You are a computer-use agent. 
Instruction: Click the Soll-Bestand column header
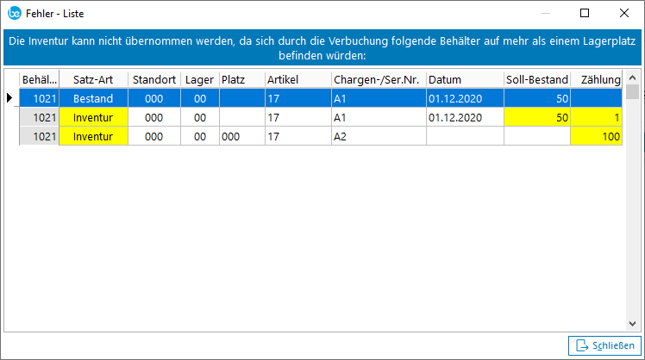click(x=536, y=80)
